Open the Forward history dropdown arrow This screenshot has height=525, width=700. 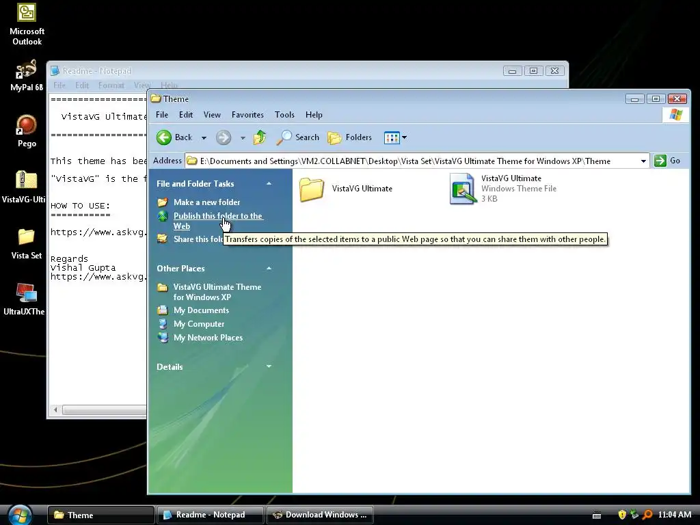243,138
